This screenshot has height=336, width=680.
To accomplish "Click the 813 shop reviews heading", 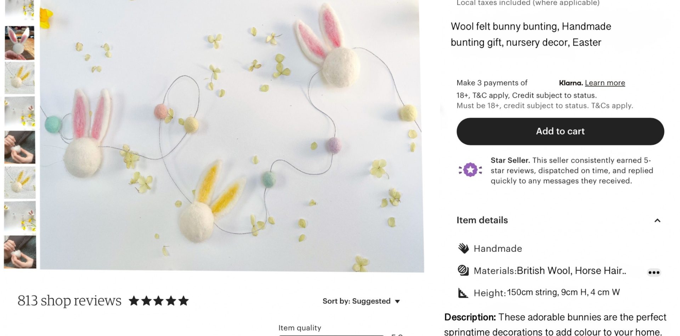I will [69, 301].
